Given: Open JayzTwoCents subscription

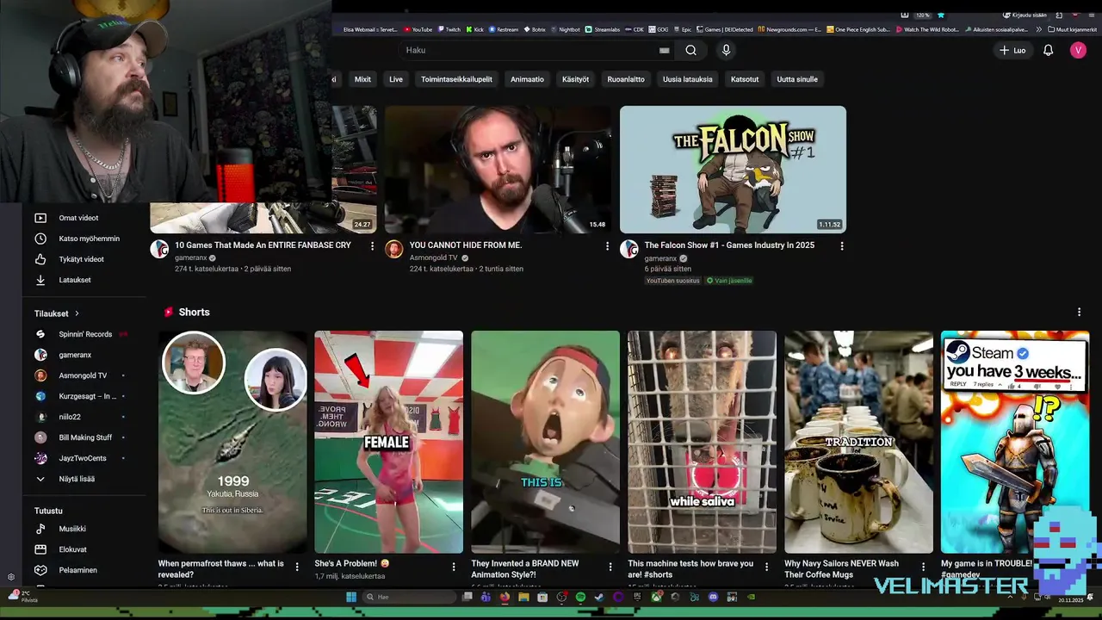Looking at the screenshot, I should click(84, 458).
